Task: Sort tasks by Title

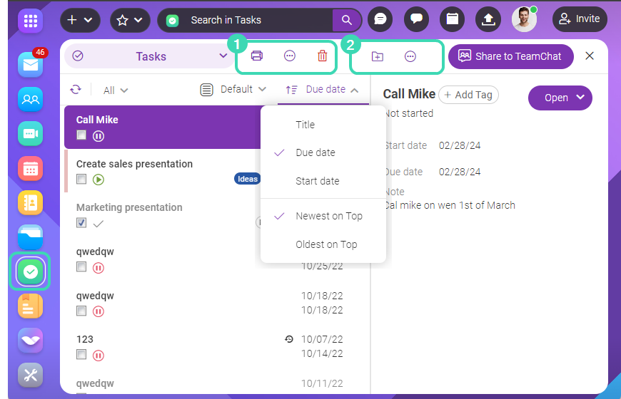Action: [x=305, y=125]
